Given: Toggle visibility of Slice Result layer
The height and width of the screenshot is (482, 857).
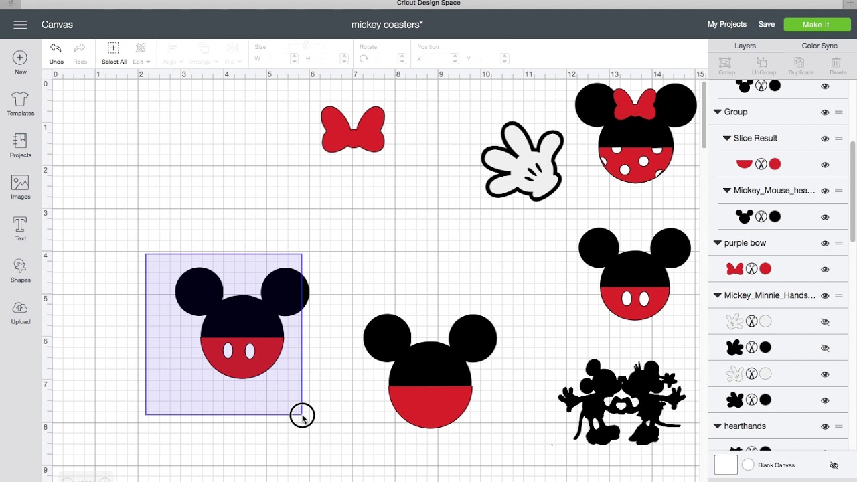Looking at the screenshot, I should click(x=825, y=139).
